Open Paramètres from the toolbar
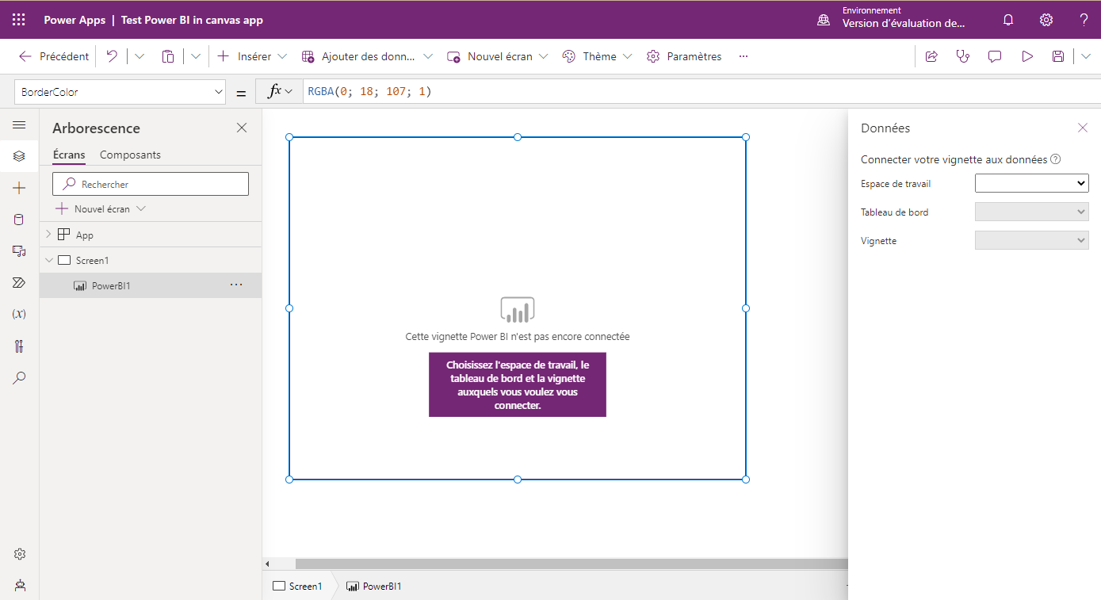This screenshot has height=600, width=1101. pyautogui.click(x=684, y=56)
